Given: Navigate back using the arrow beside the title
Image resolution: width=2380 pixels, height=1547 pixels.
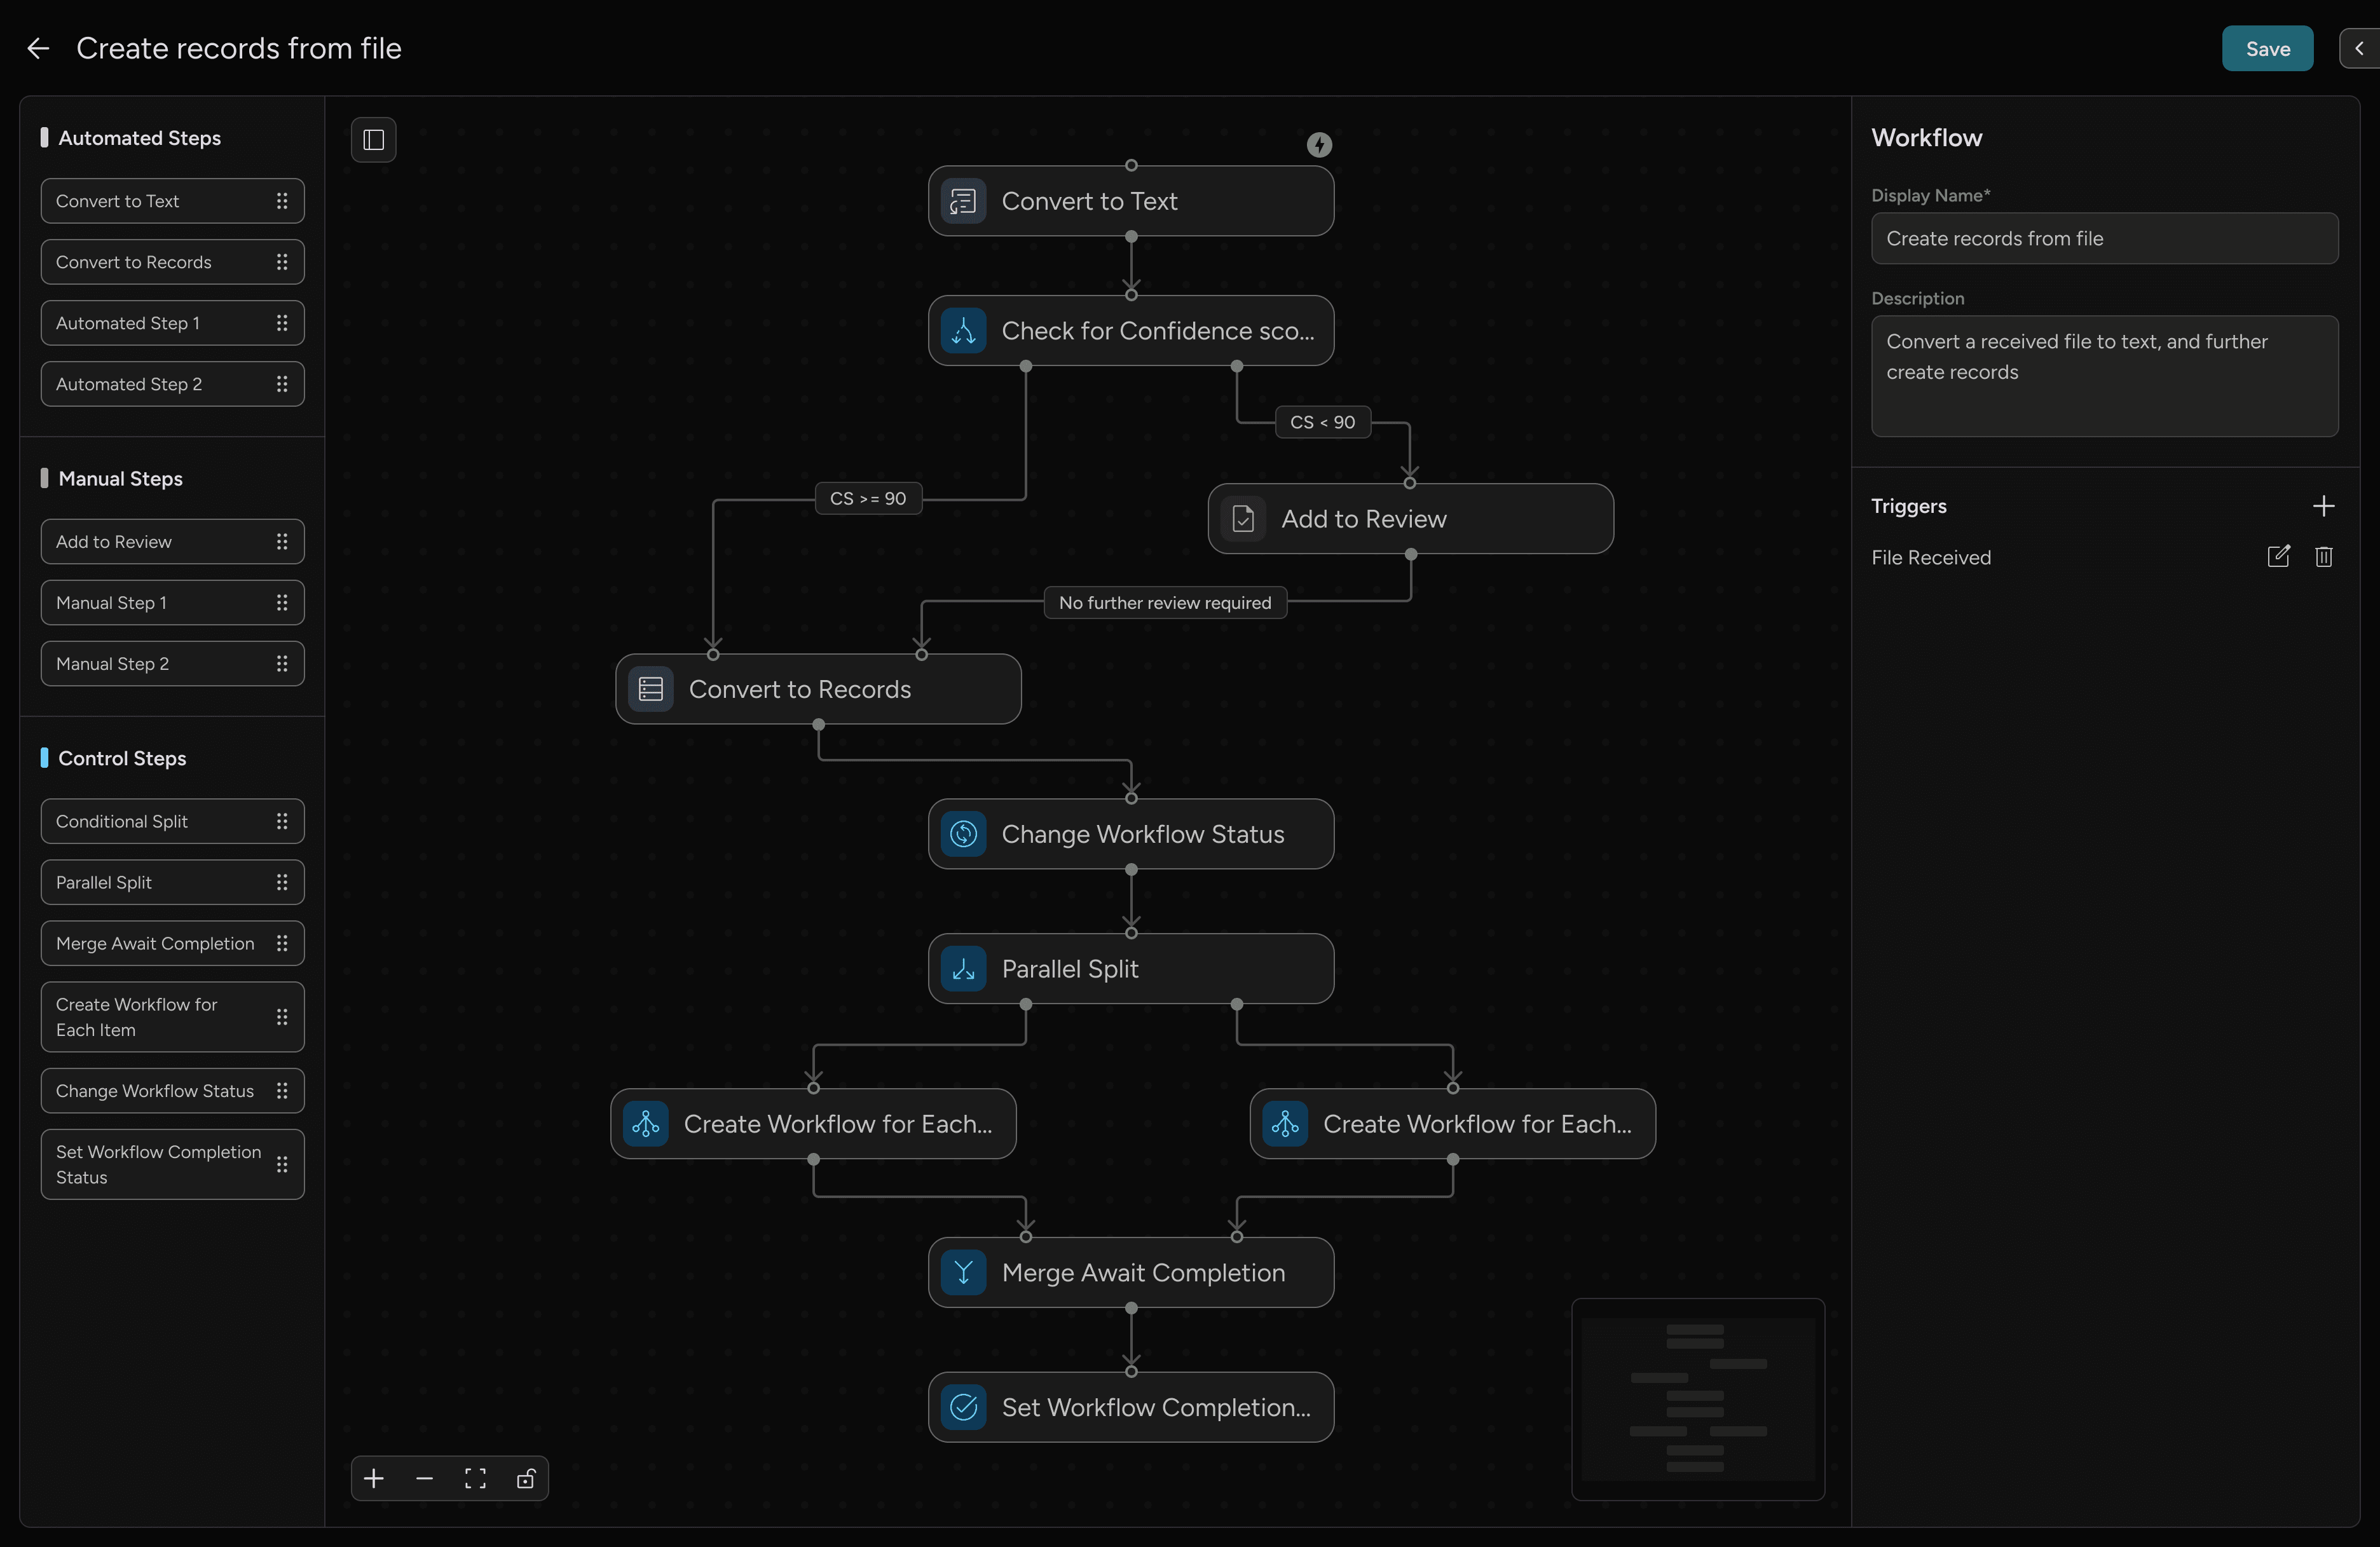Looking at the screenshot, I should (x=38, y=48).
